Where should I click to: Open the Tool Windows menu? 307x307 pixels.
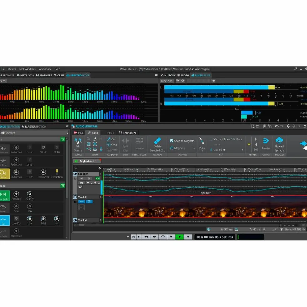pyautogui.click(x=27, y=69)
